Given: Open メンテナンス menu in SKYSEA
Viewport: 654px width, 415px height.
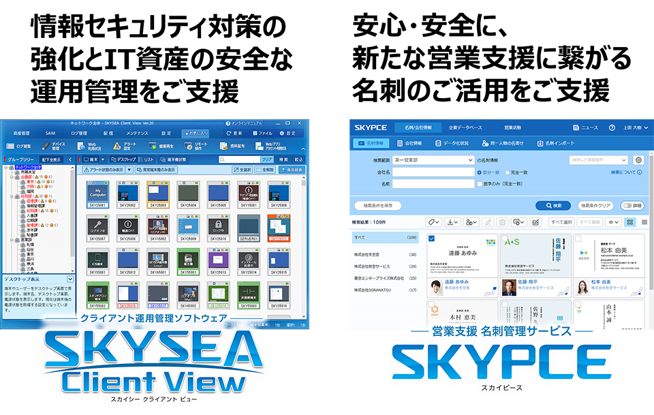Looking at the screenshot, I should 137,134.
